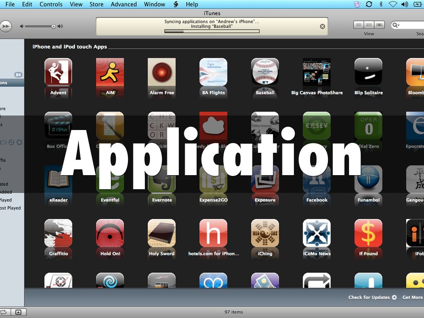Select the Blip Solitaire app icon
424x318 pixels.
pyautogui.click(x=368, y=72)
